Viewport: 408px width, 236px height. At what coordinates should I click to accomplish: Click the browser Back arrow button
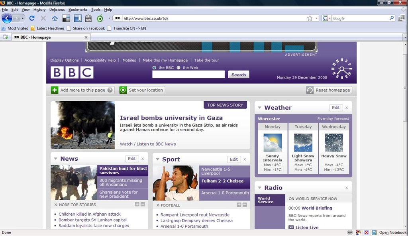coord(7,18)
